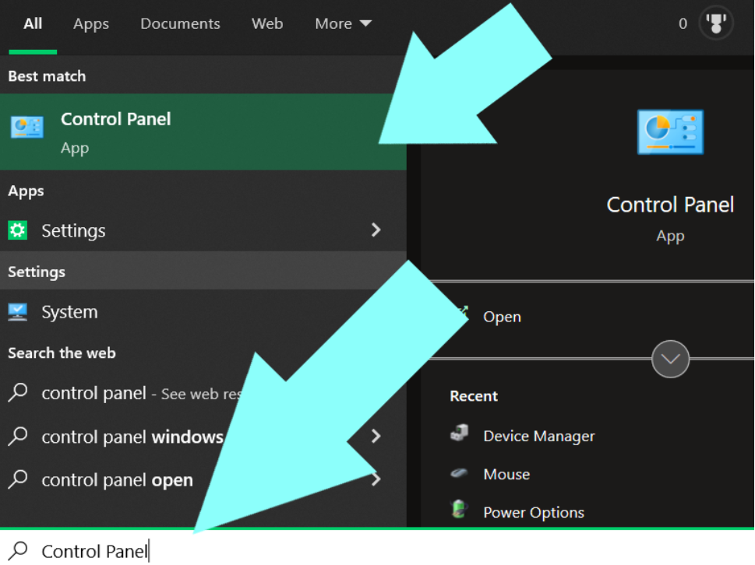
Task: Click the rewards points count '0'
Action: click(683, 23)
